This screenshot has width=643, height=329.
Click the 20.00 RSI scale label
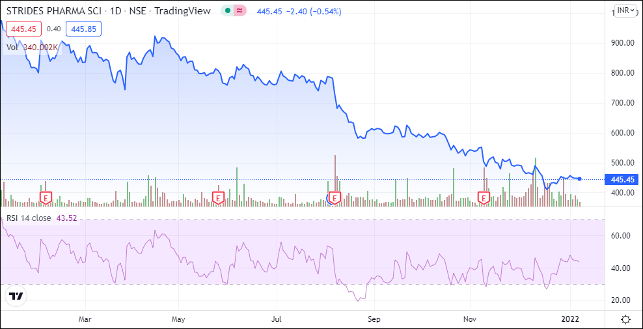click(x=620, y=300)
